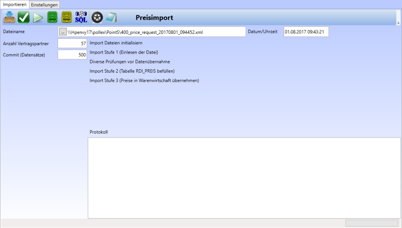The width and height of the screenshot is (402, 228).
Task: Open the SQL tool icon
Action: [x=81, y=17]
